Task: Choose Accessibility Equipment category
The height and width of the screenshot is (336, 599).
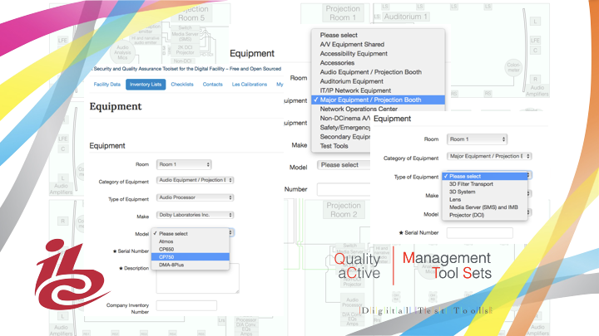Action: [x=379, y=53]
